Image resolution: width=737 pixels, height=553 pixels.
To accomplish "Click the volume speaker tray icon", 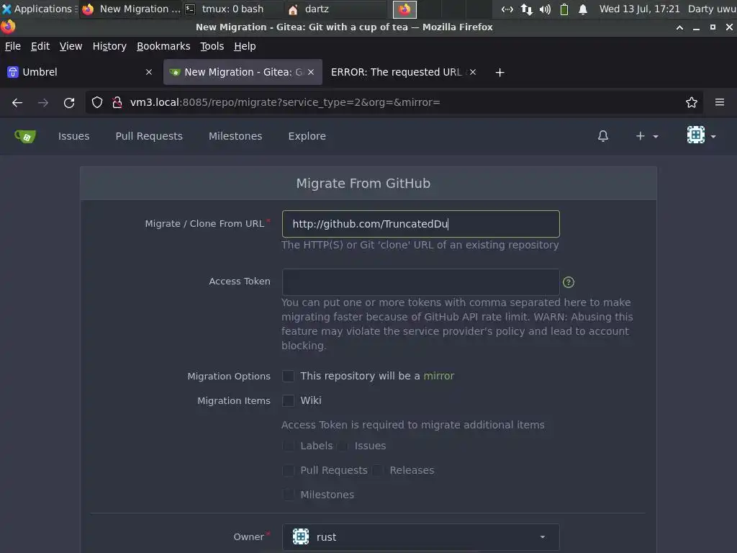I will 545,9.
